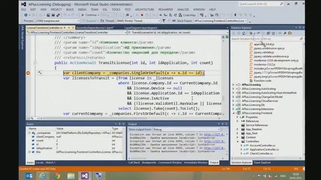Click the breakpoint marker on clientCompany line
The width and height of the screenshot is (321, 180).
click(x=28, y=73)
